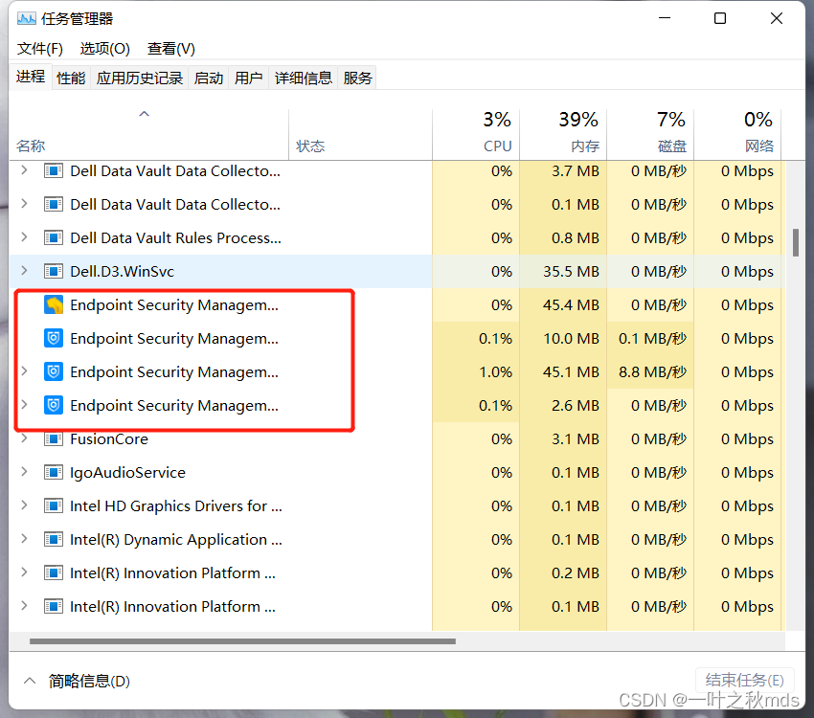Click the 45.4 MB memory cell
The image size is (814, 718).
point(563,305)
